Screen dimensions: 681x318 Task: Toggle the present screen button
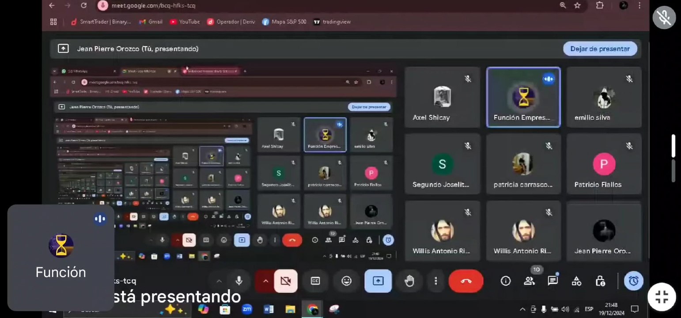[x=378, y=281]
